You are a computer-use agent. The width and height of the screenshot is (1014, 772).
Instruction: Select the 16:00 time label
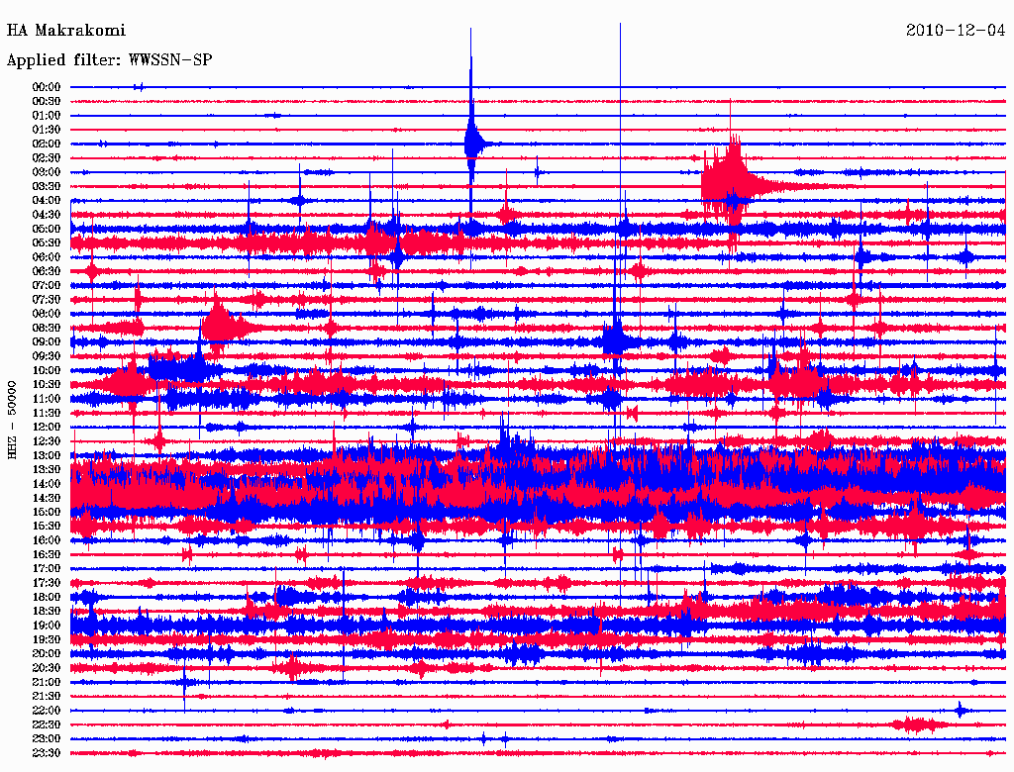click(47, 539)
